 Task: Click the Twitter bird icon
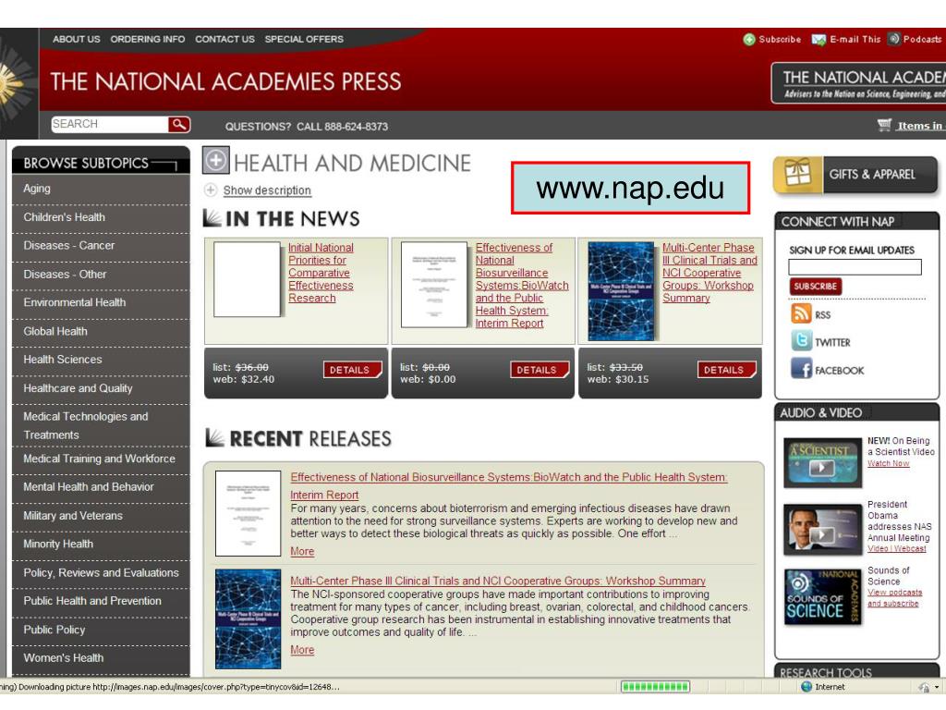[x=801, y=341]
